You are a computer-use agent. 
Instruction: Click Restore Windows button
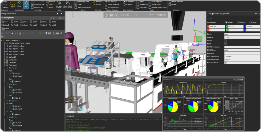(x=178, y=2)
